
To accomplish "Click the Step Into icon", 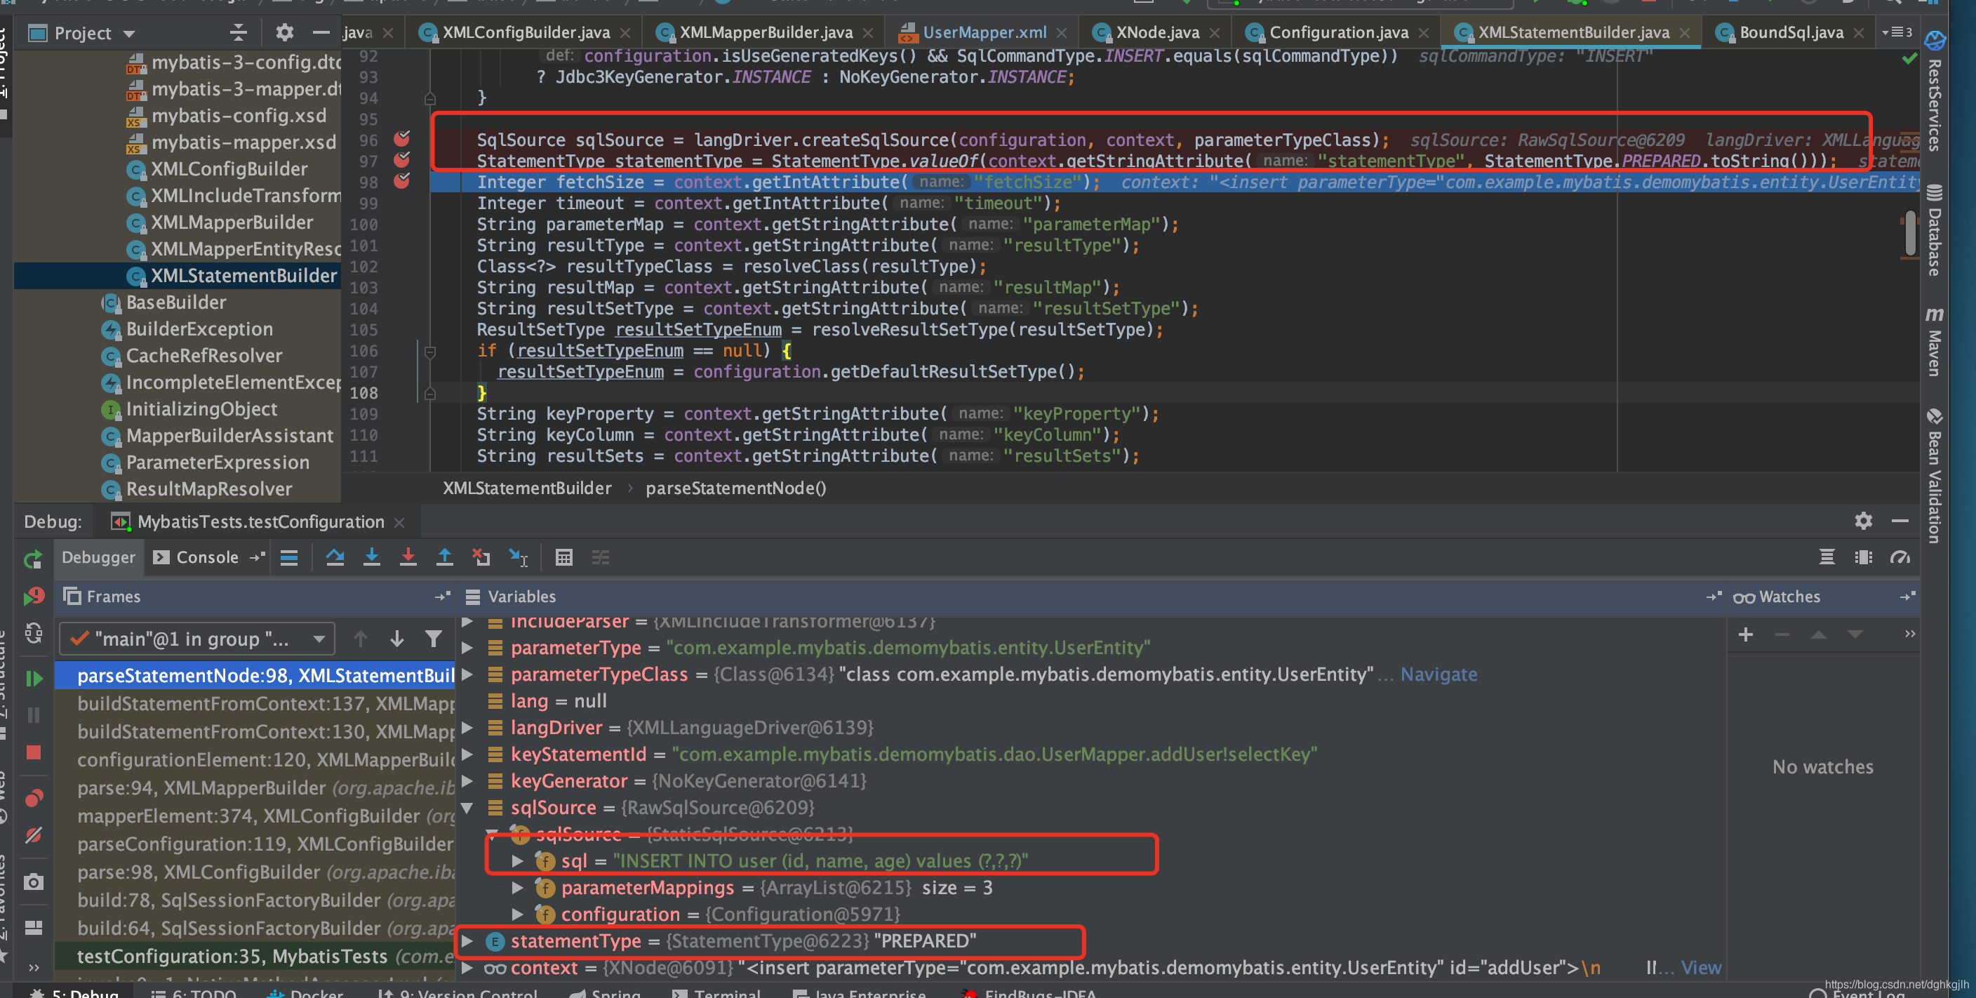I will click(371, 558).
